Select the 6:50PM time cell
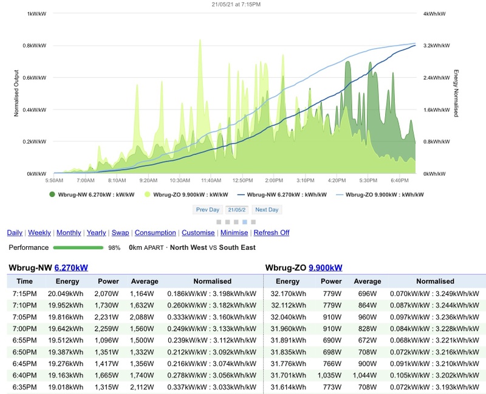 pos(24,352)
